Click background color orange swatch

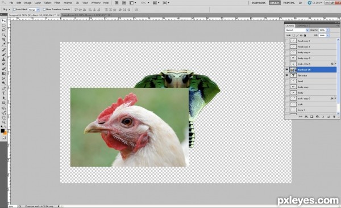coord(5,133)
